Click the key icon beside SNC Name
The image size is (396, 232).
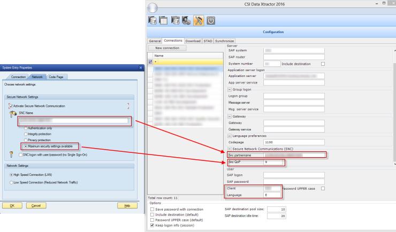click(x=13, y=114)
